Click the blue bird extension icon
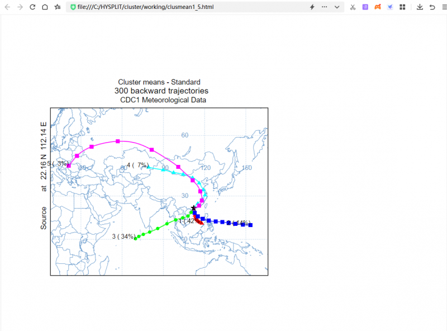Viewport: 447px width, 331px height. point(390,7)
